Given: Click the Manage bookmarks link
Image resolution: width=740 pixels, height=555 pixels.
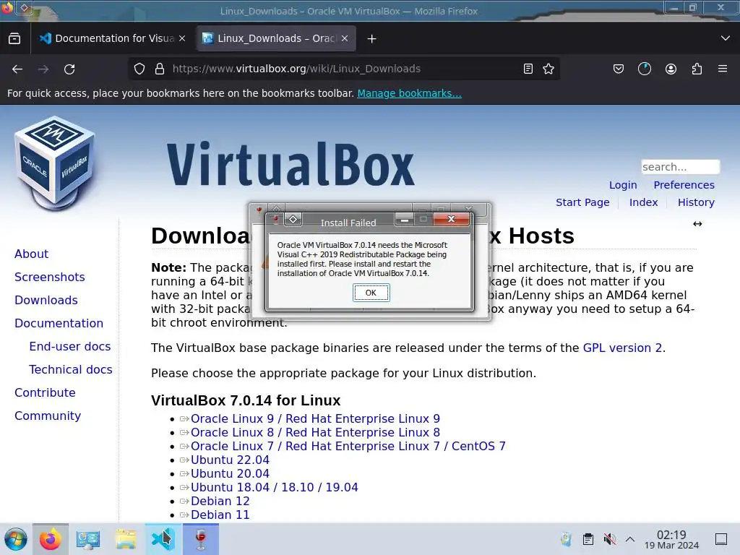Looking at the screenshot, I should coord(409,93).
